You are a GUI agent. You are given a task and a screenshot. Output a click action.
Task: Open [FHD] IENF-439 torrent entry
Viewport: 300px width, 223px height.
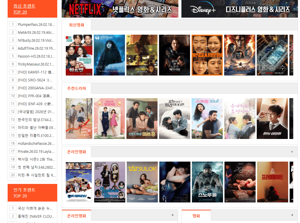click(x=36, y=104)
